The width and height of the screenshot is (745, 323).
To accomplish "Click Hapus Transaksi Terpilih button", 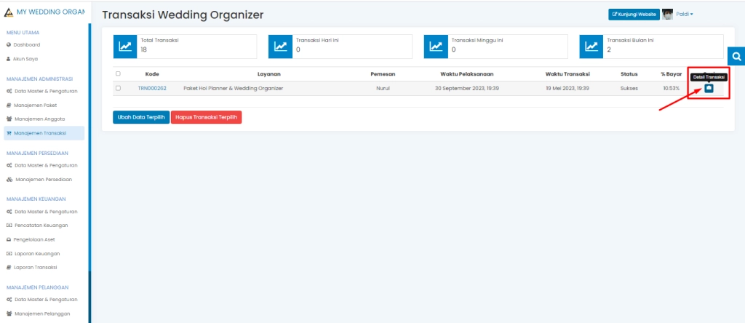I will [206, 116].
